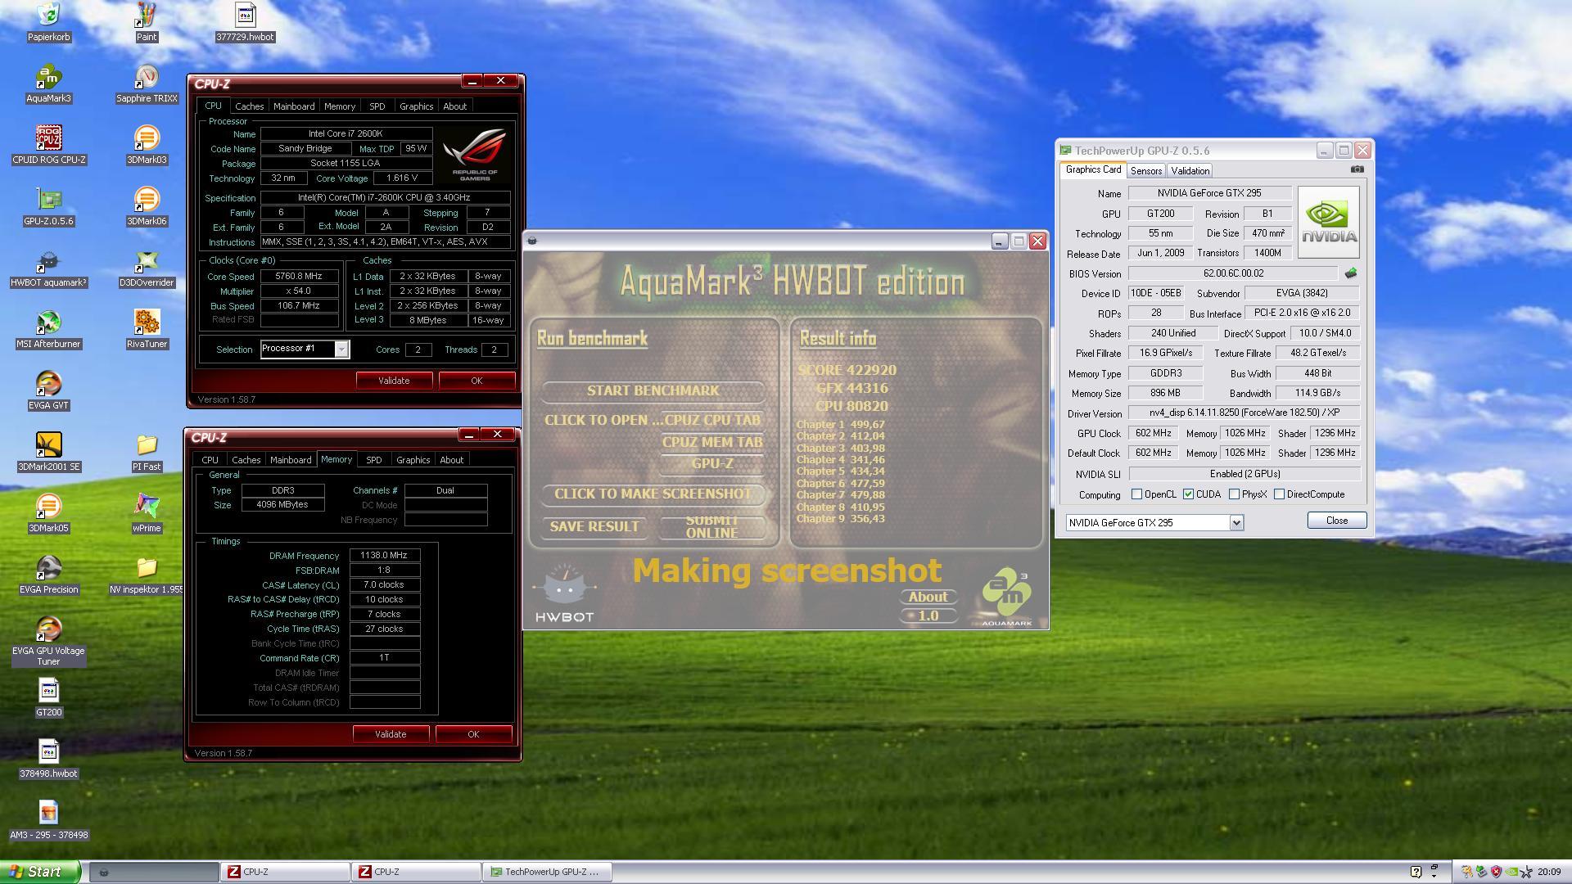
Task: Click Validate in top CPU-Z window
Action: [394, 381]
